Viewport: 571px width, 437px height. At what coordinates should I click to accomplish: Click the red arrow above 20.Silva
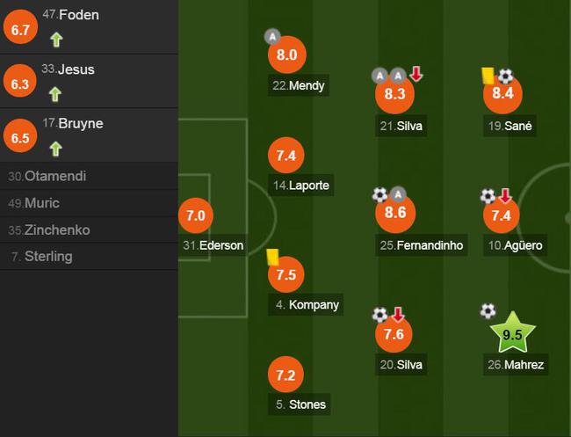tap(398, 314)
